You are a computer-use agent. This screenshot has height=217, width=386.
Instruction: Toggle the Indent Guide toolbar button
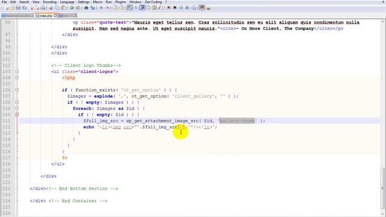142,8
